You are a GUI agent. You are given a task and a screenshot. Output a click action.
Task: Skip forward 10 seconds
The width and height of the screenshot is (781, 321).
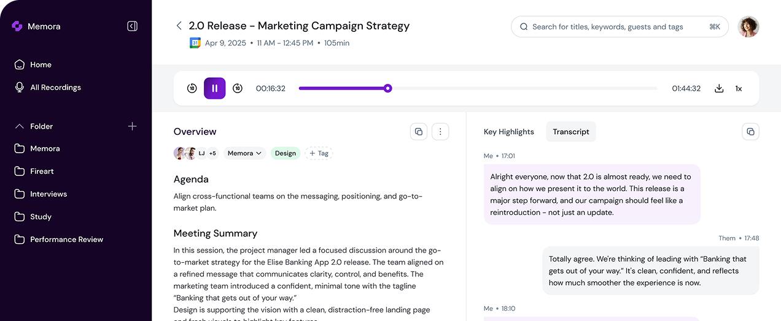(x=238, y=88)
